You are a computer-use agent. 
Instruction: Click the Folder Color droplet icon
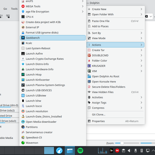(x=89, y=60)
